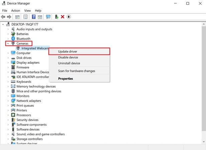This screenshot has width=206, height=150.
Task: Click the Print queues printer icon
Action: (x=13, y=105)
